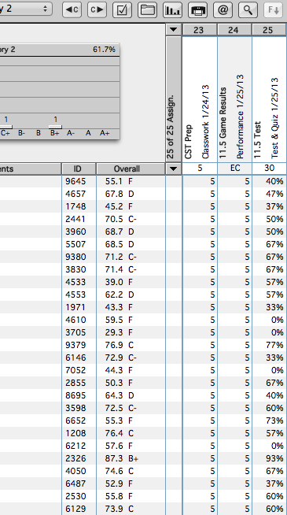Select student ID 9645
Screen dimensions: 287x515
point(75,181)
